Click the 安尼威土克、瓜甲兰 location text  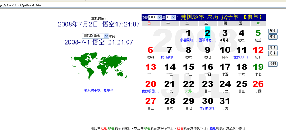click(x=99, y=91)
